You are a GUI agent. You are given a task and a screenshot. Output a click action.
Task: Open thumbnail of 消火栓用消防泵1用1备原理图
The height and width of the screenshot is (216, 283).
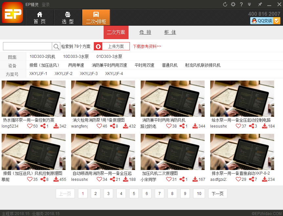point(103,99)
